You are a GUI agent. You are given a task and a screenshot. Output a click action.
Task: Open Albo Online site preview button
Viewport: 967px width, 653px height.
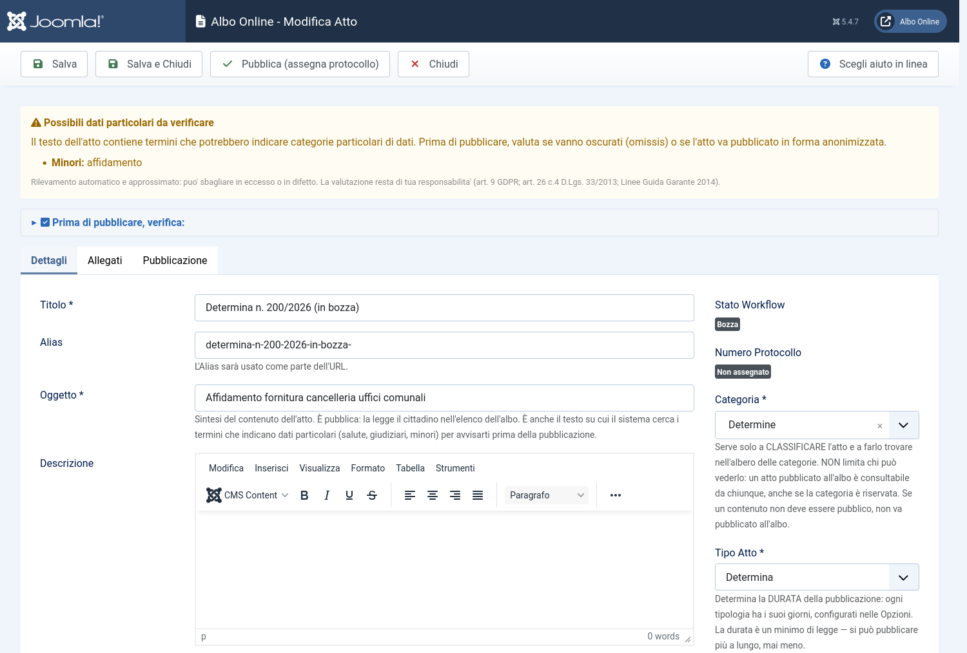click(x=910, y=21)
